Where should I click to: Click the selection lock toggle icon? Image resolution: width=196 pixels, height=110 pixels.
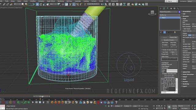point(109,106)
